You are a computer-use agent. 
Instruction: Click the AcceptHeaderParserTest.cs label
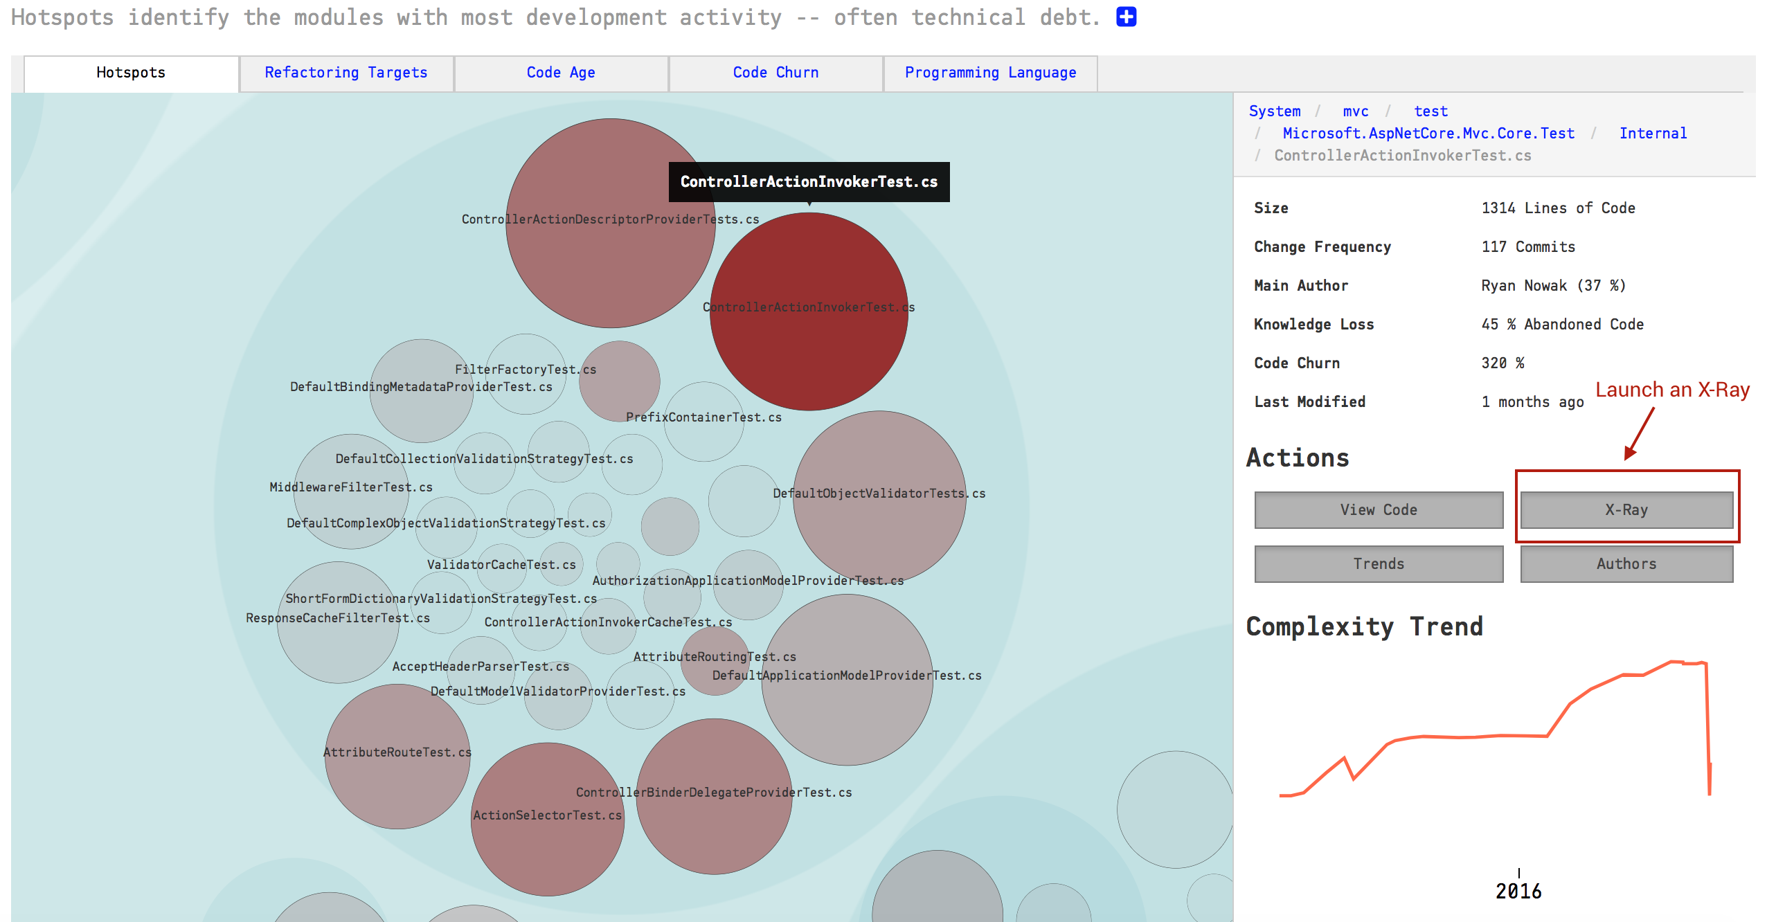click(x=481, y=667)
